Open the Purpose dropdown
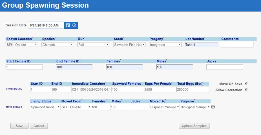The height and width of the screenshot is (135, 261). [195, 107]
